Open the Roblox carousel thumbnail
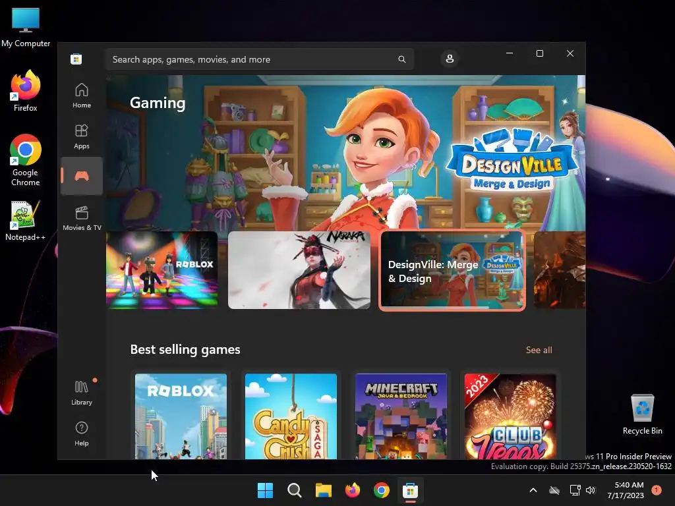The height and width of the screenshot is (506, 675). 162,269
